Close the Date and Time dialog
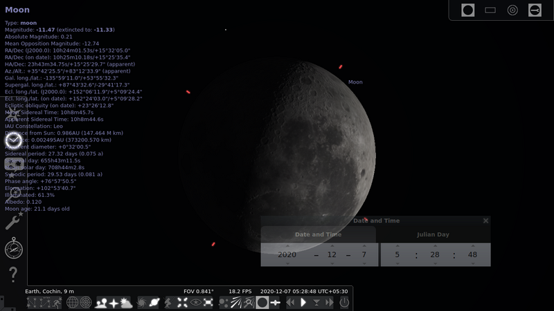This screenshot has height=311, width=554. (485, 220)
